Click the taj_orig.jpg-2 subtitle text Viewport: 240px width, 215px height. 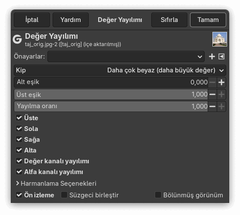pos(73,44)
